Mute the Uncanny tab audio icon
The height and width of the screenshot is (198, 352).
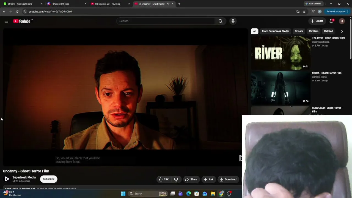[x=168, y=4]
